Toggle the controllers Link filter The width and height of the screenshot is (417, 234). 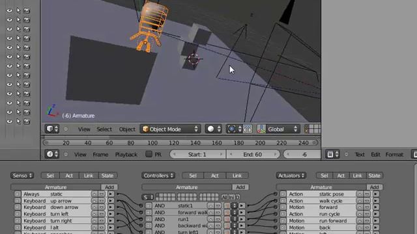tap(237, 175)
